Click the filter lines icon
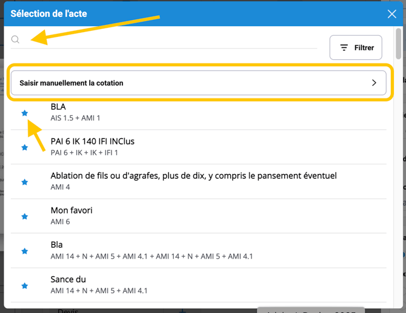Image resolution: width=406 pixels, height=313 pixels. (344, 48)
